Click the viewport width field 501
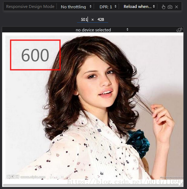Viewport: 187px width, 189px height. click(84, 19)
